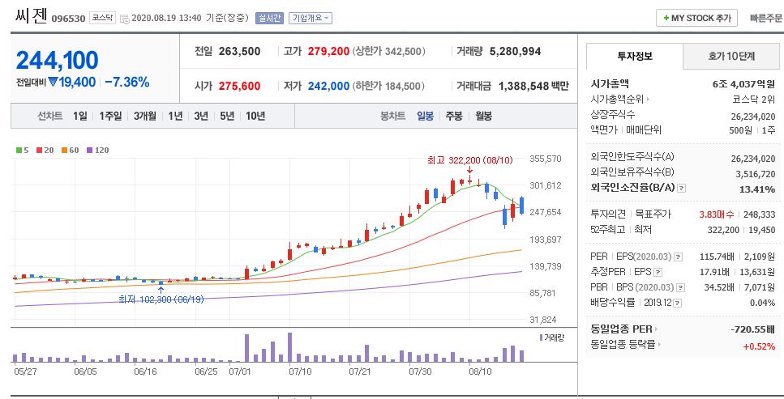Click the 거래량 value 5,280,994

(515, 51)
